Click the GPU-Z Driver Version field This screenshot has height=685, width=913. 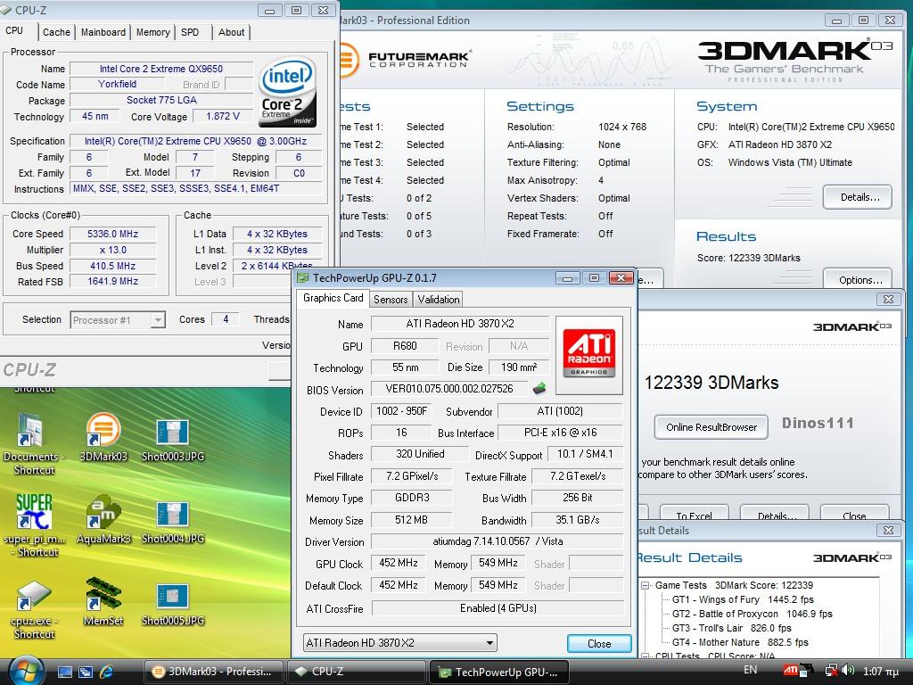[x=498, y=541]
